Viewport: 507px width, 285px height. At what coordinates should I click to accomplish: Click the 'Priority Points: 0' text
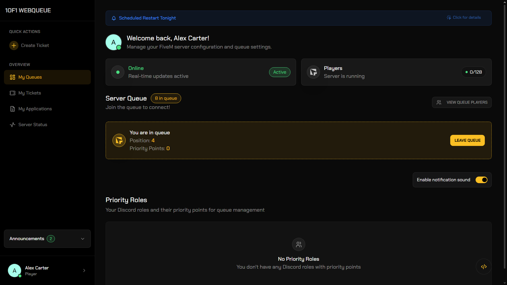pyautogui.click(x=149, y=148)
